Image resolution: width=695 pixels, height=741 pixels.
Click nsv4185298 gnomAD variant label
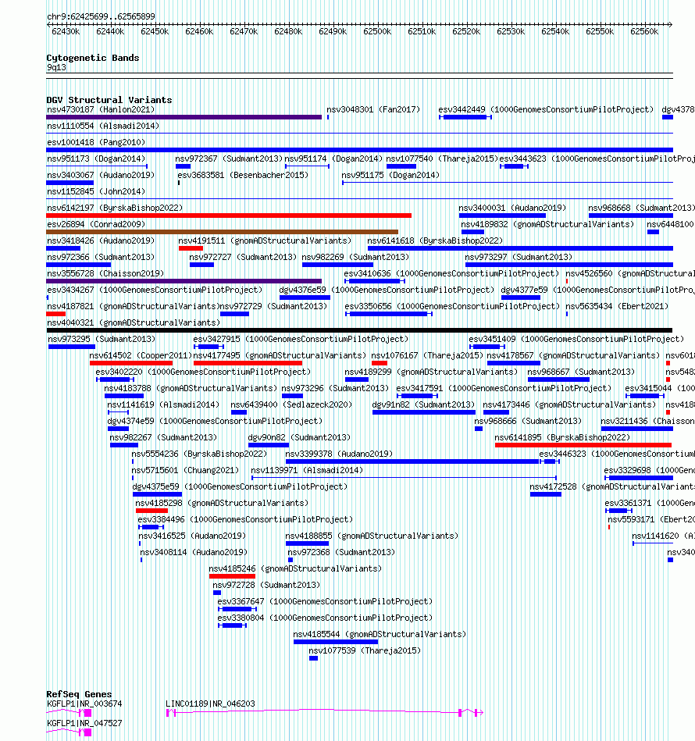[x=222, y=504]
